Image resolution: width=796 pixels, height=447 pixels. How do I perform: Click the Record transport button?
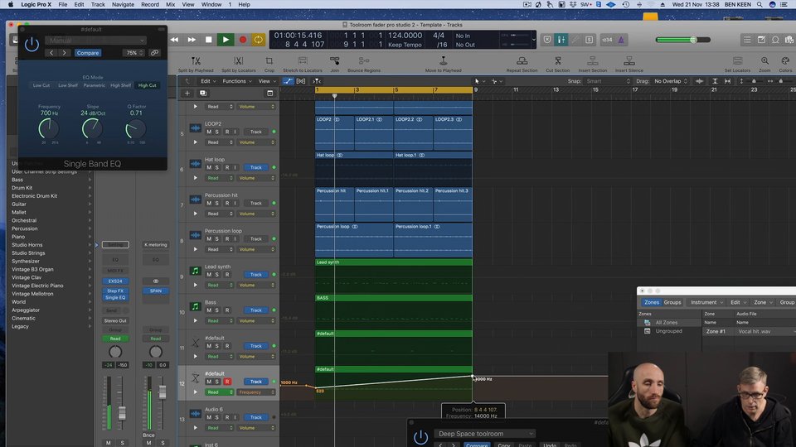pyautogui.click(x=243, y=40)
